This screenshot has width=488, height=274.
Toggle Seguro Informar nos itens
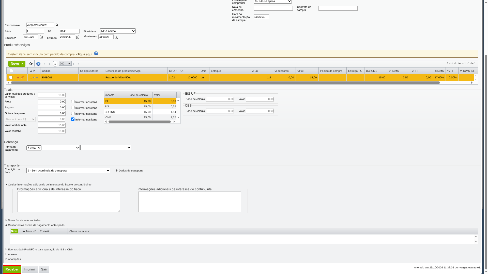click(73, 108)
